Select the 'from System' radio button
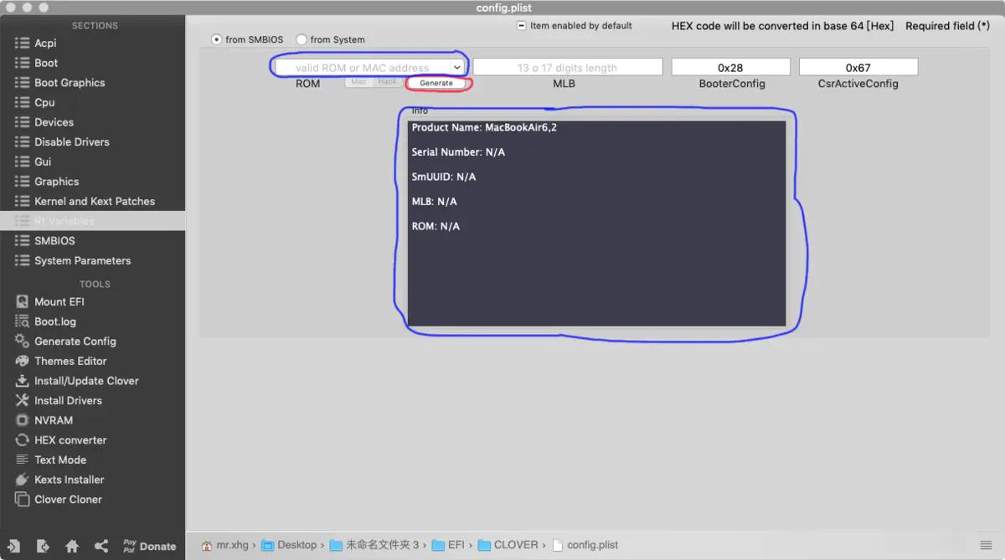The image size is (1005, 560). 301,39
